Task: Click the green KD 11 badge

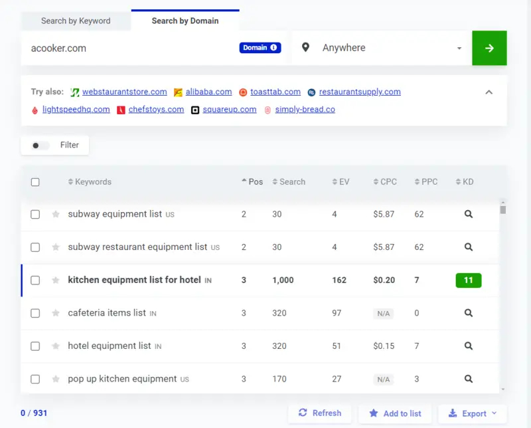Action: [469, 280]
